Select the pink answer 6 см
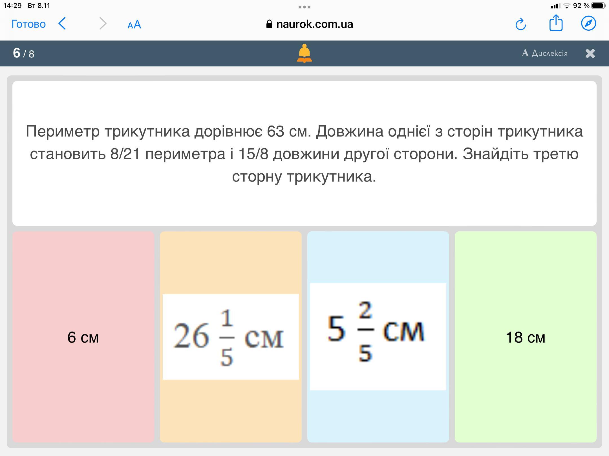Viewport: 609px width, 456px height. 83,337
